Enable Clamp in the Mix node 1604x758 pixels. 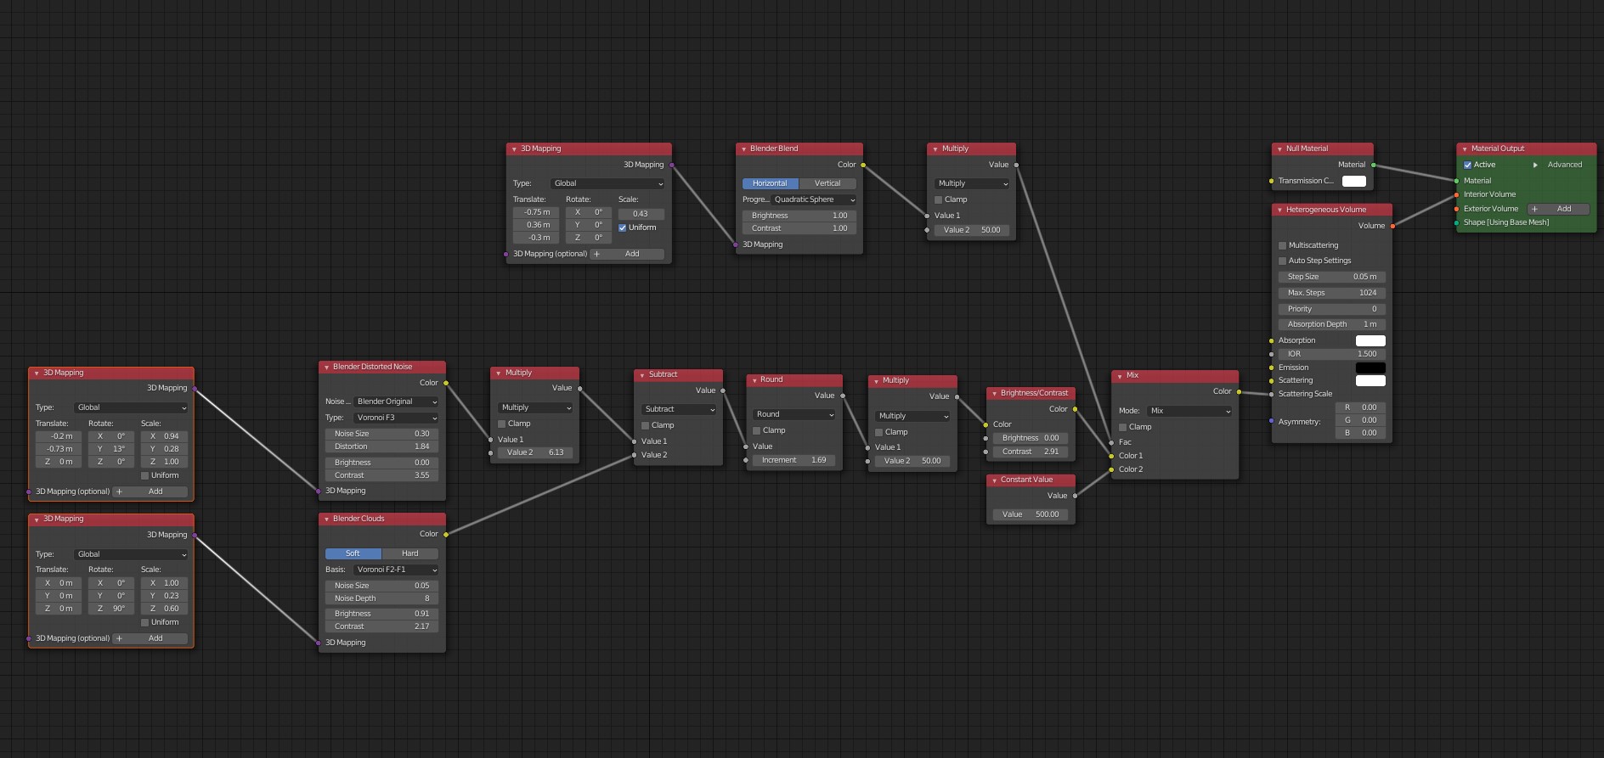pyautogui.click(x=1123, y=427)
